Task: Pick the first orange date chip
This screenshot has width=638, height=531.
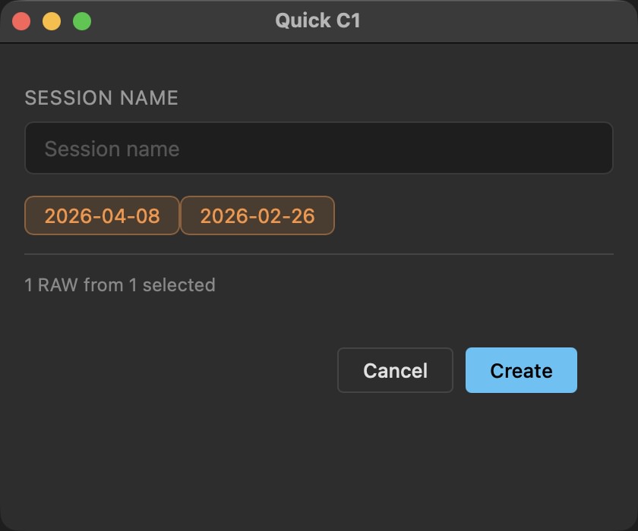Action: click(x=102, y=215)
